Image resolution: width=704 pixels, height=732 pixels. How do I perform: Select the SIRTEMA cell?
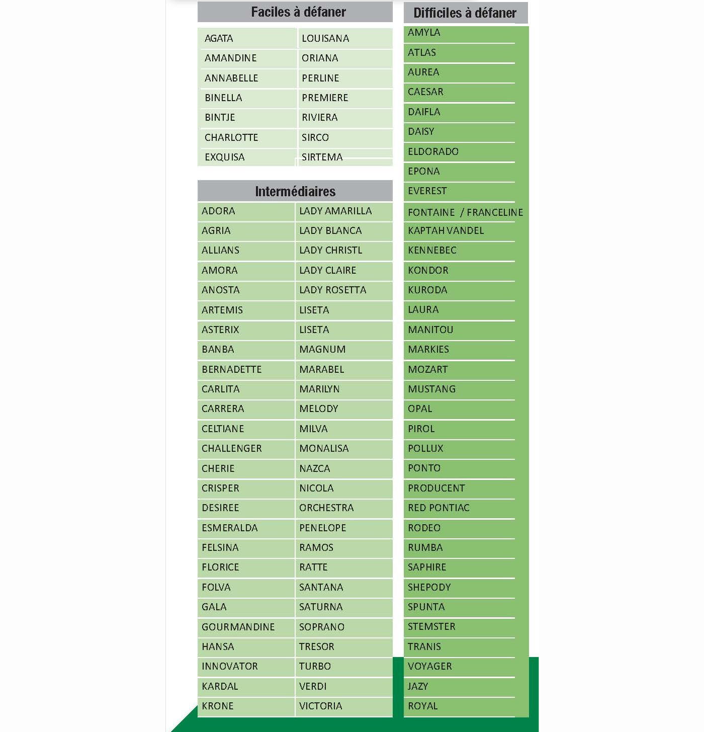tap(344, 157)
